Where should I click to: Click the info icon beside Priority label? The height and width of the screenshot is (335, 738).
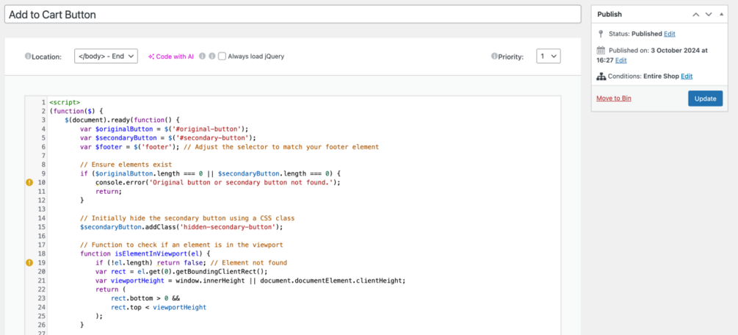tap(494, 57)
